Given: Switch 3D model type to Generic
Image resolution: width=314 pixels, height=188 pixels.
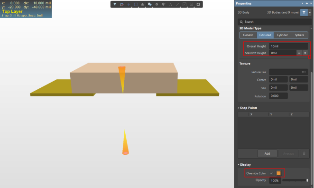Looking at the screenshot, I should [248, 35].
